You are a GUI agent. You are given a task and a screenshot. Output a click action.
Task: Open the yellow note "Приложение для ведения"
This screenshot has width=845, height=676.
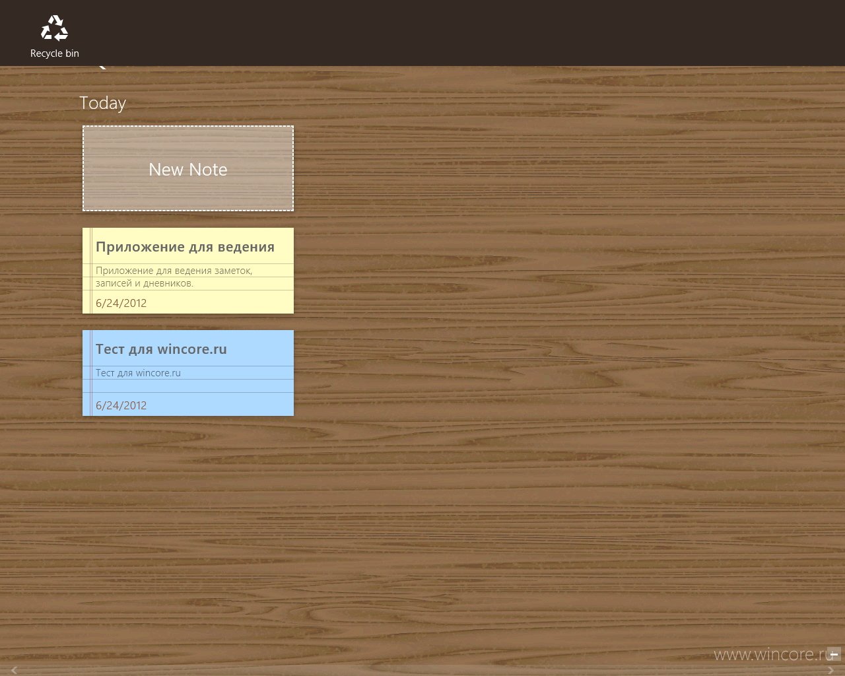click(x=188, y=271)
